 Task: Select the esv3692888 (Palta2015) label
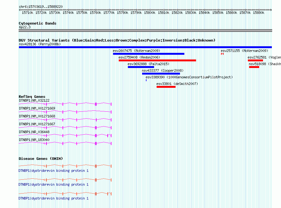tap(148, 64)
